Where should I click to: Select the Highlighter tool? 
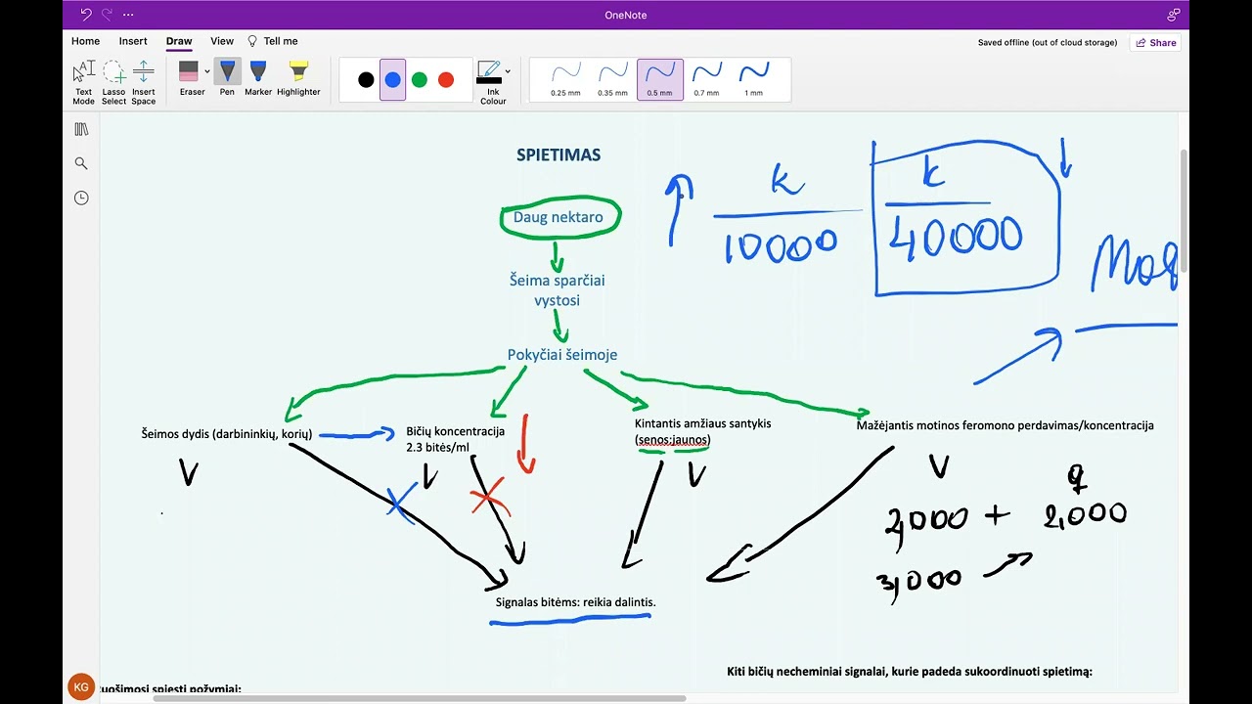click(x=298, y=78)
